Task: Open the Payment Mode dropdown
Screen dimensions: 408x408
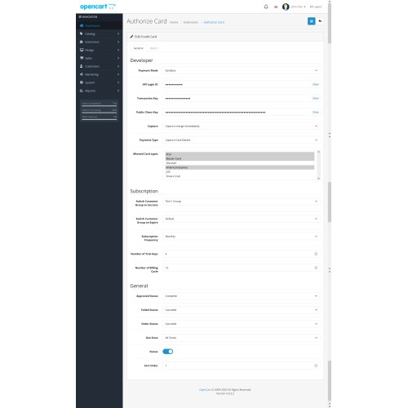Action: point(242,70)
